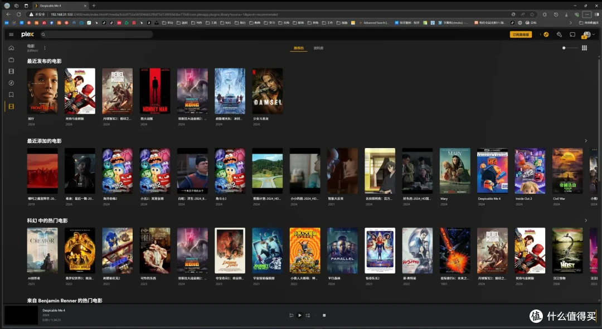
Task: Expand next page of 科幻 中的热门电影 row
Action: click(x=586, y=220)
